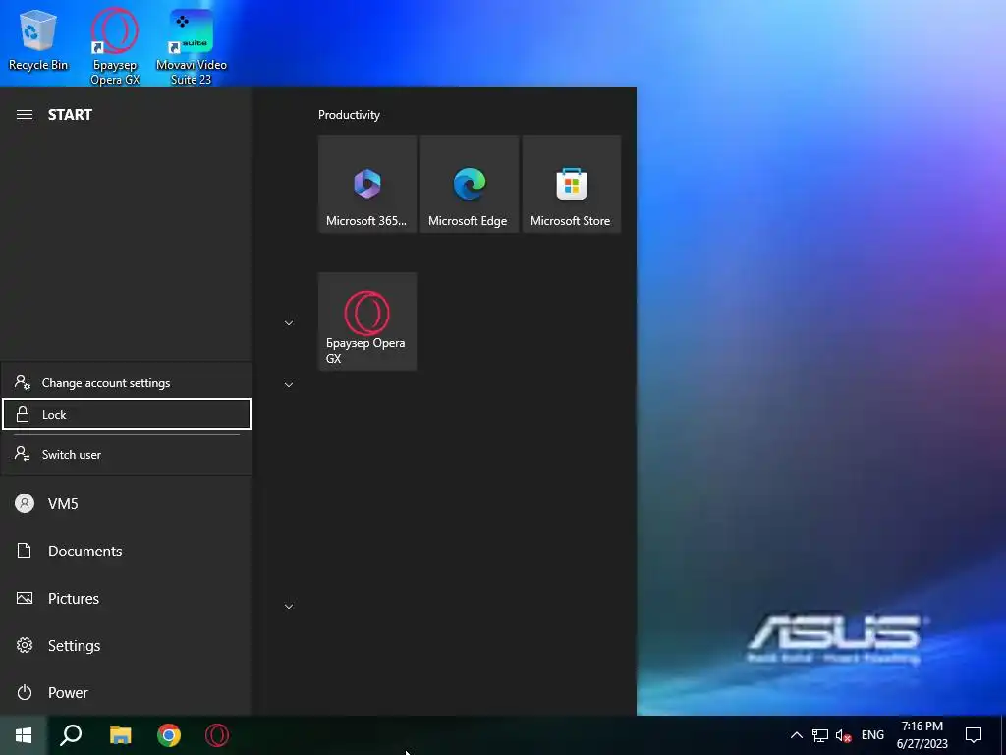1006x755 pixels.
Task: Open the Microsoft 365 tile
Action: pos(367,184)
